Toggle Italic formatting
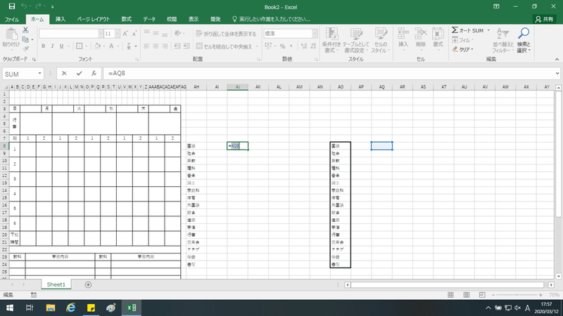563x316 pixels. [52, 46]
